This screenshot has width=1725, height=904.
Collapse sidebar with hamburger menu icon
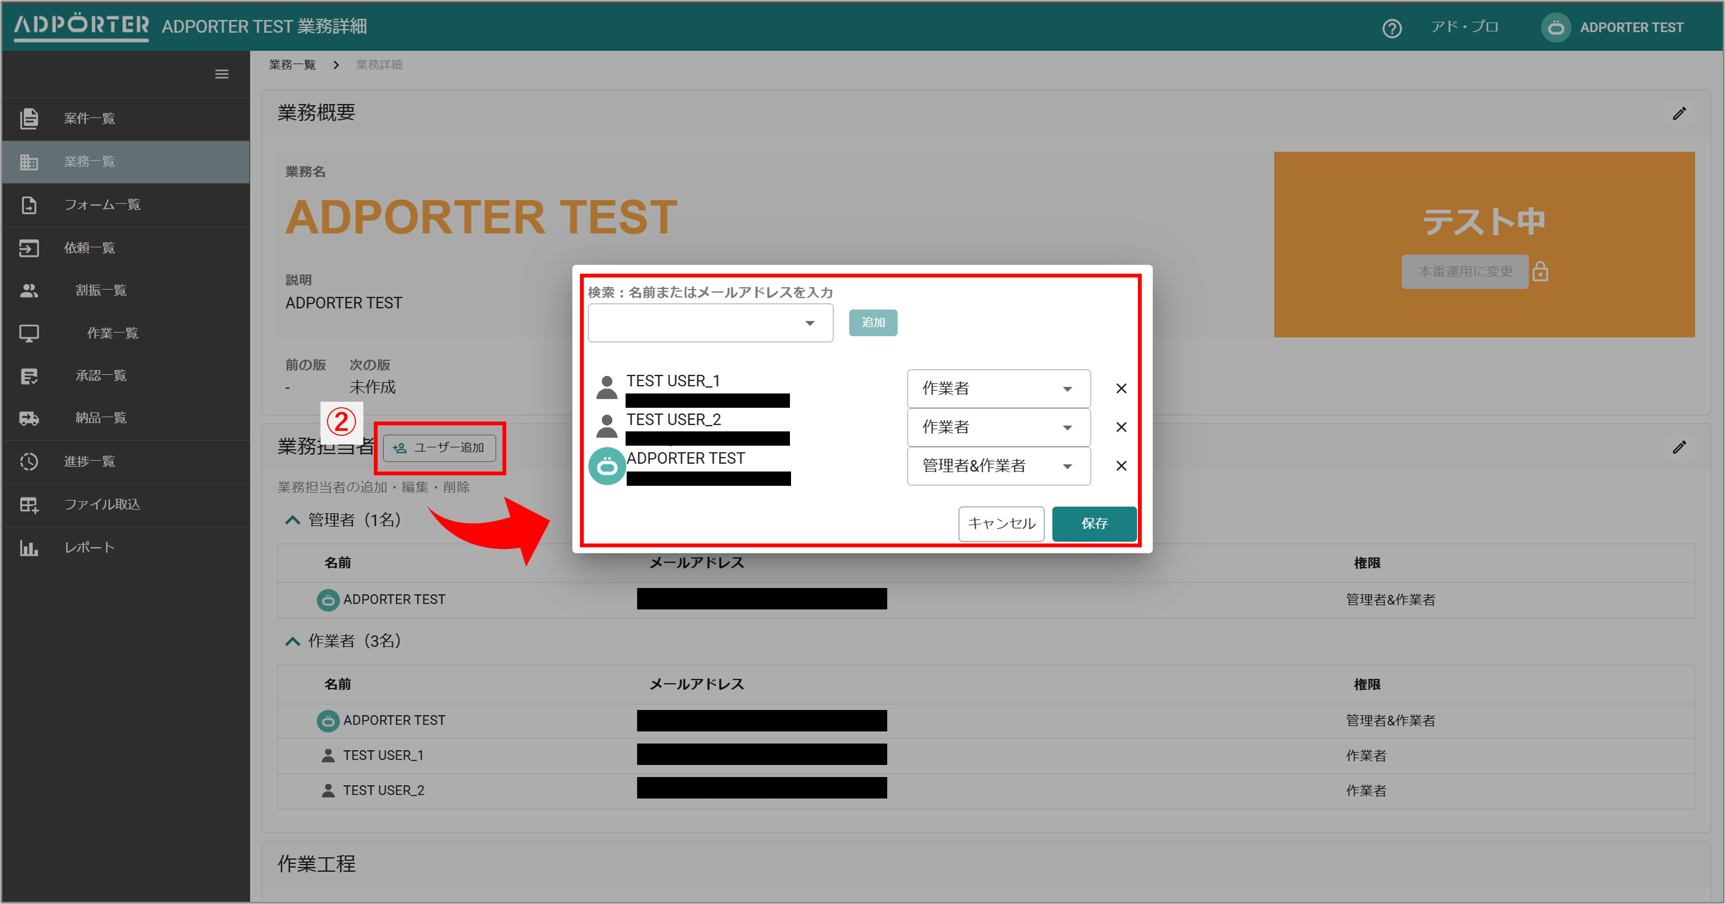pos(222,74)
